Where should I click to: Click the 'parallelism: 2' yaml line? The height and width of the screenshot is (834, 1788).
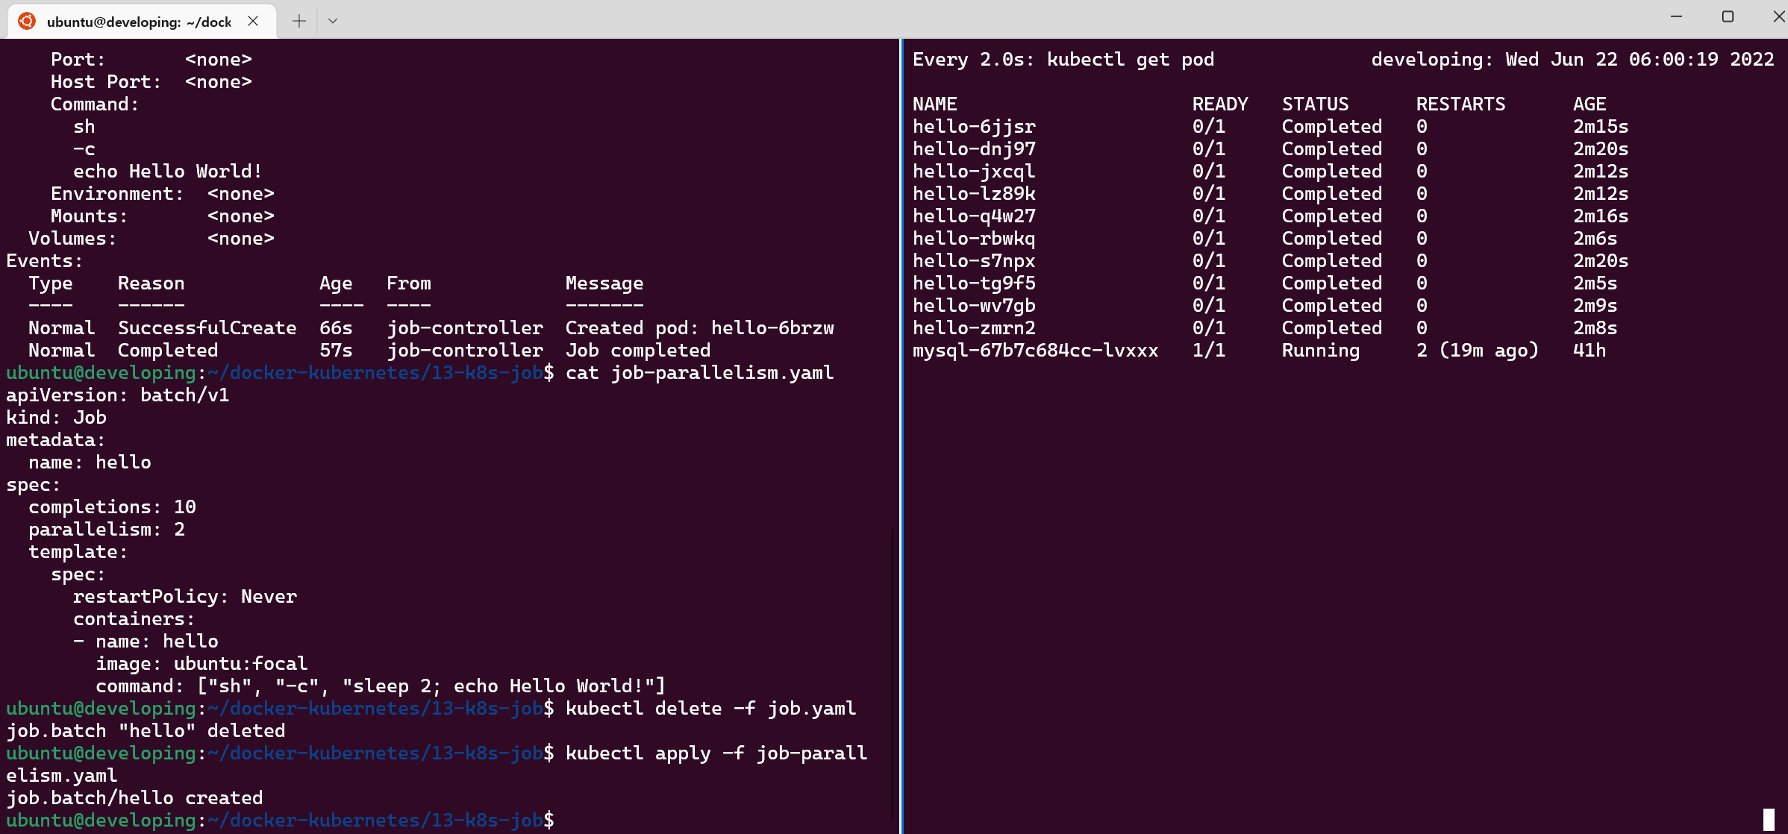pyautogui.click(x=106, y=530)
